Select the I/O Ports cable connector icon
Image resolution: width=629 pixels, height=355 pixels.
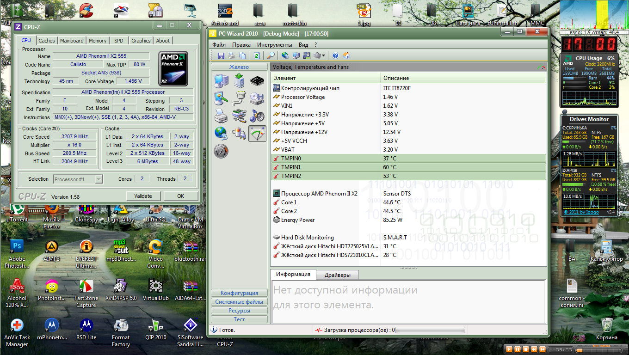click(239, 98)
